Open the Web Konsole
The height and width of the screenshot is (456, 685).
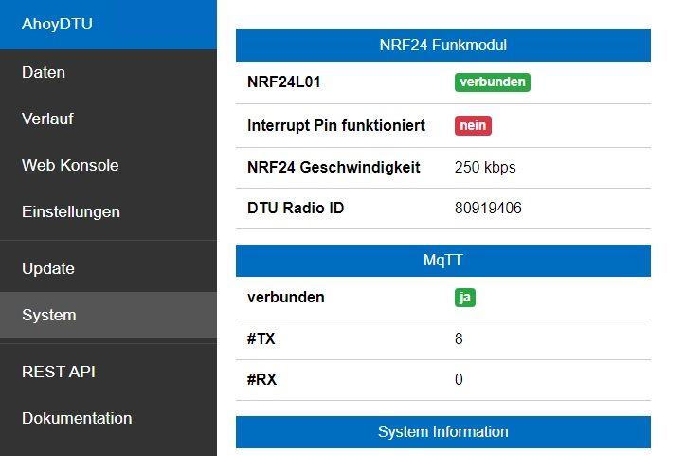point(70,165)
